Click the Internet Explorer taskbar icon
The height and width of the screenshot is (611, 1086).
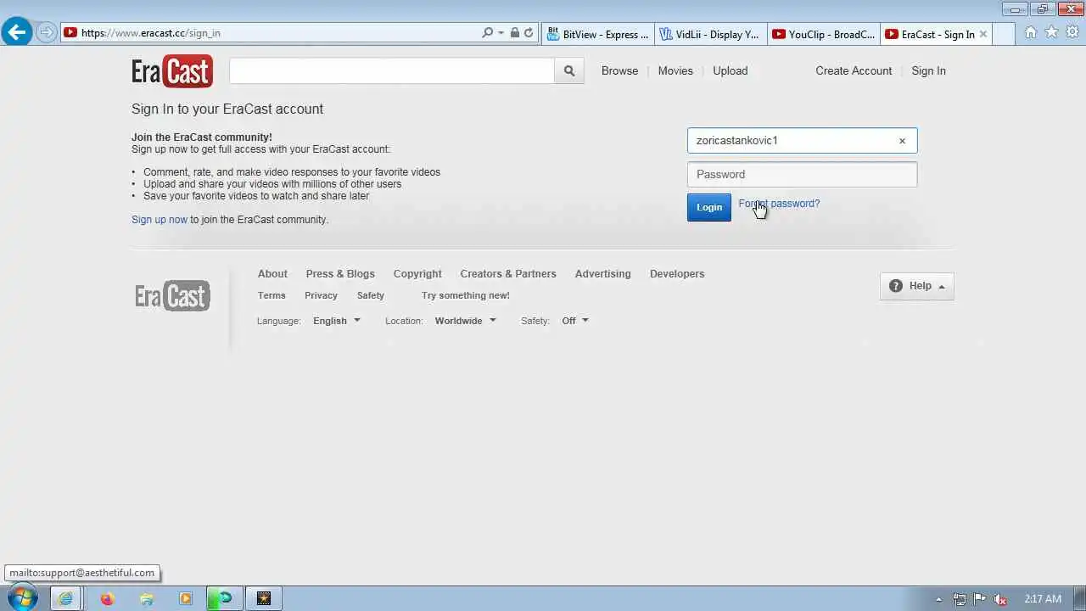click(65, 598)
